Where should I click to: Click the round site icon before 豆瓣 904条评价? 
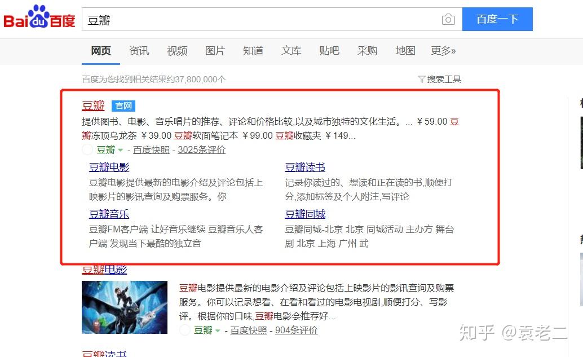tap(185, 330)
